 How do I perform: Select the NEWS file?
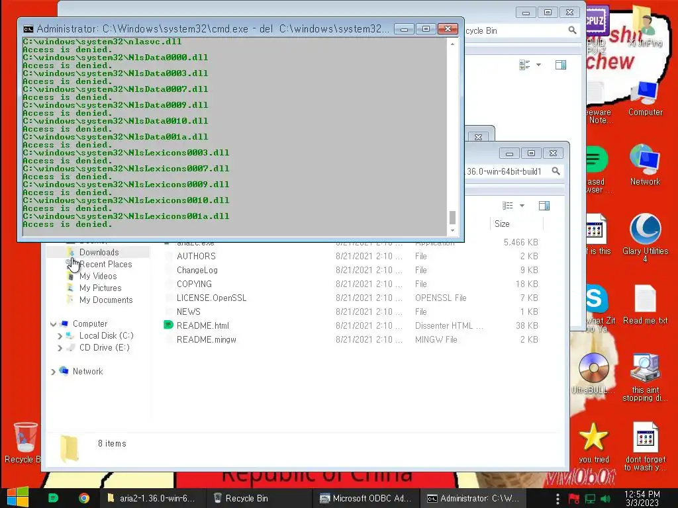[189, 312]
